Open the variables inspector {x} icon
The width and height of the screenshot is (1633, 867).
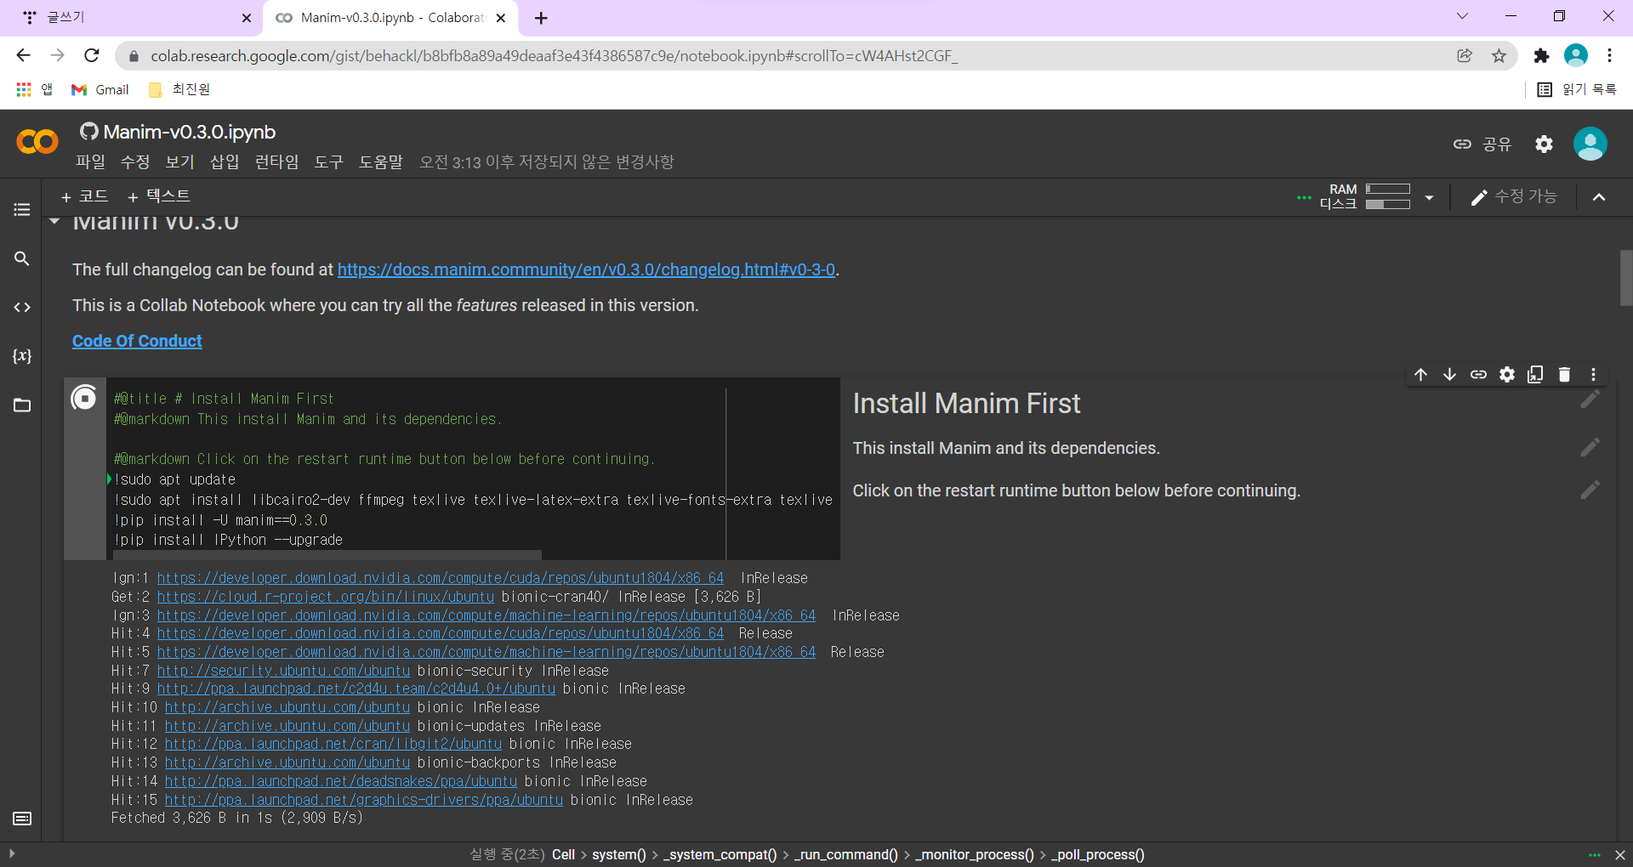tap(22, 356)
